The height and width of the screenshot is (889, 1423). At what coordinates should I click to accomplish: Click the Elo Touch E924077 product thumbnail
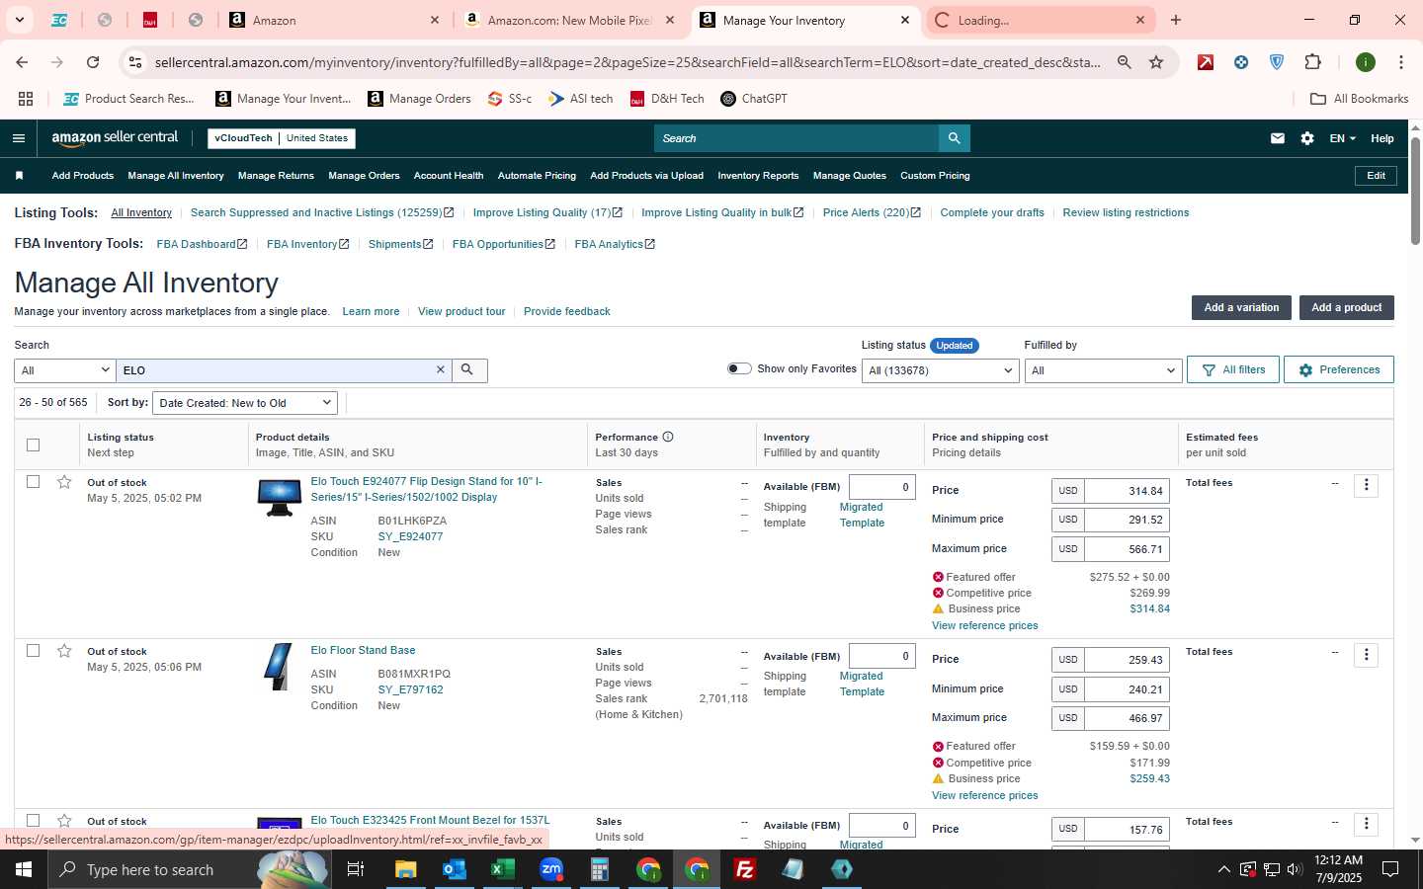[x=280, y=497]
